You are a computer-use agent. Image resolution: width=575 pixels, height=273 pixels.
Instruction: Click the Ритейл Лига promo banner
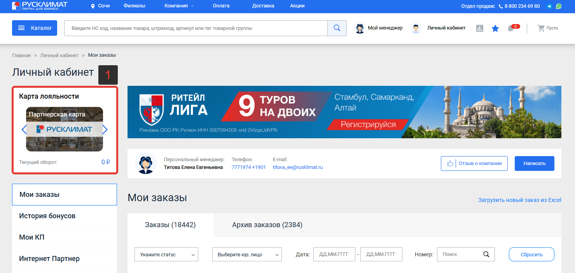coord(344,112)
